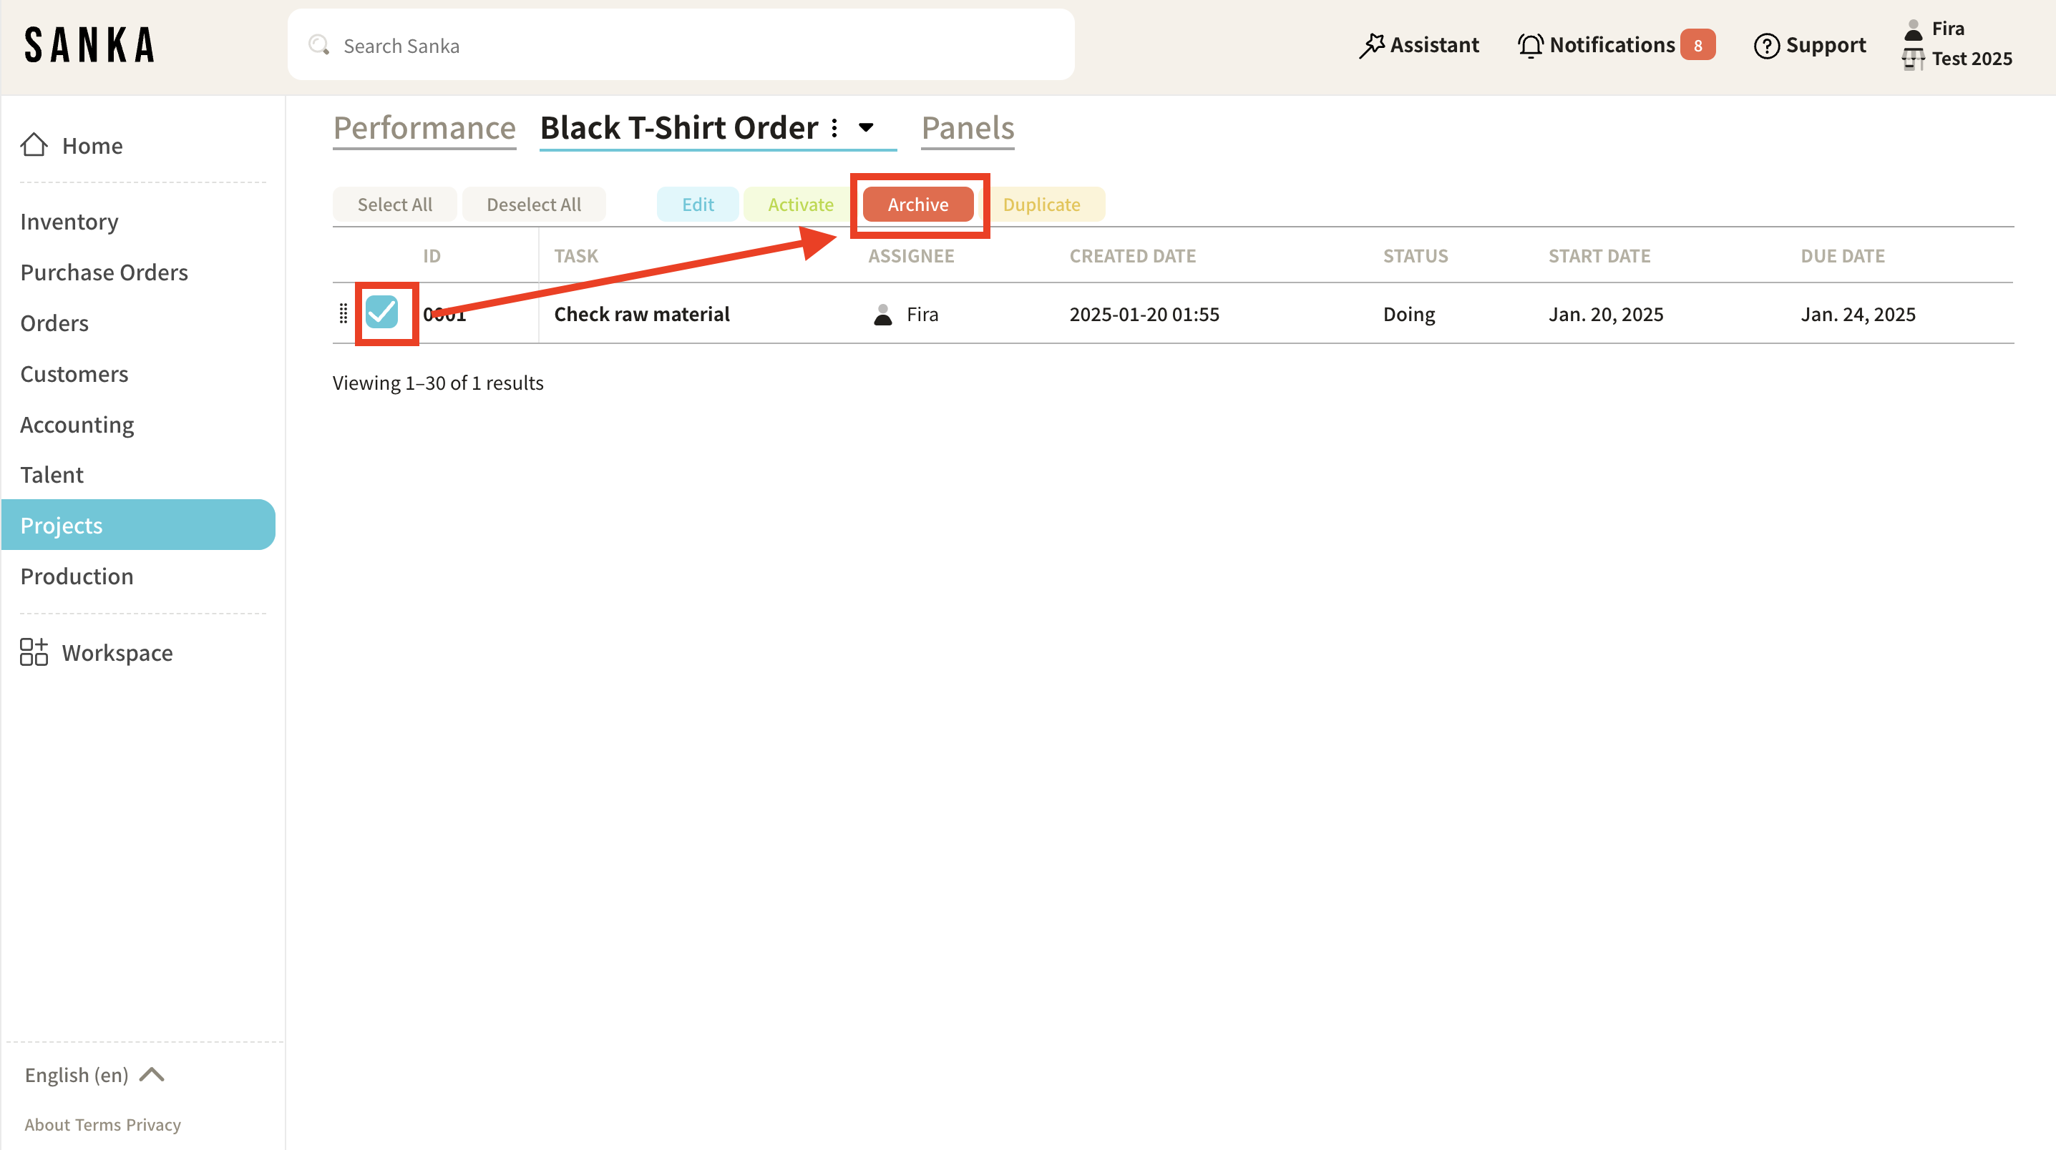Open the Privacy link in footer
The image size is (2056, 1150).
(153, 1124)
